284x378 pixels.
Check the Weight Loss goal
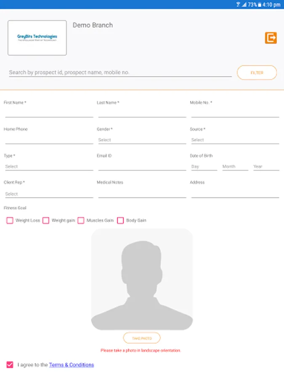[x=10, y=220]
